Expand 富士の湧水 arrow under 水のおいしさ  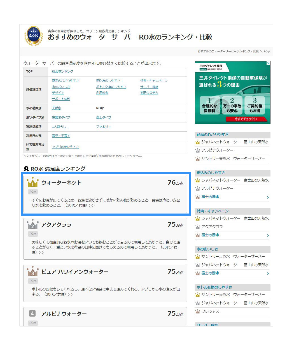[268, 273]
